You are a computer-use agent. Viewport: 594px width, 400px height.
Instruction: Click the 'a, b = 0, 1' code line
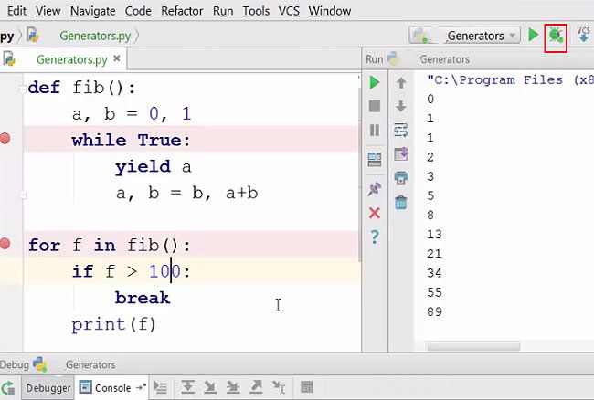point(132,114)
